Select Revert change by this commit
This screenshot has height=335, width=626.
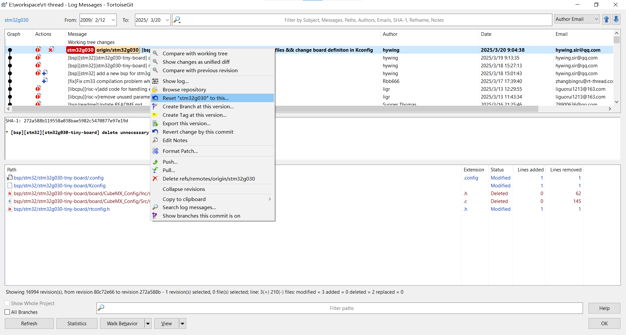[x=198, y=132]
